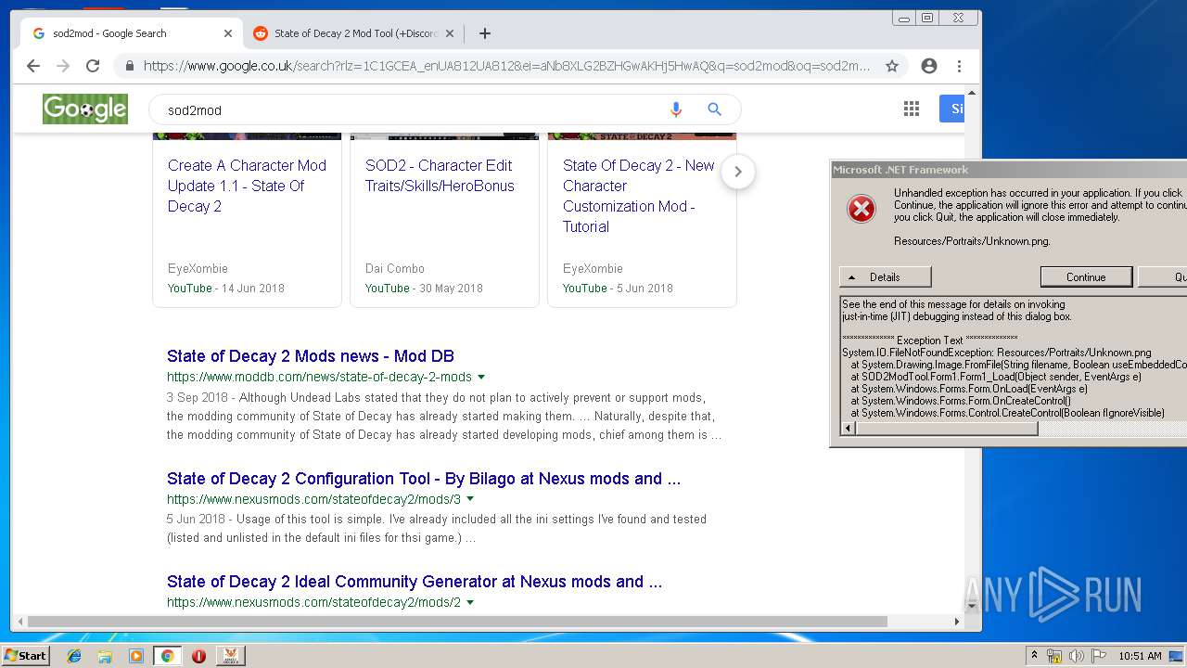Click the Microsoft .NET Framework title bar

click(x=1009, y=170)
